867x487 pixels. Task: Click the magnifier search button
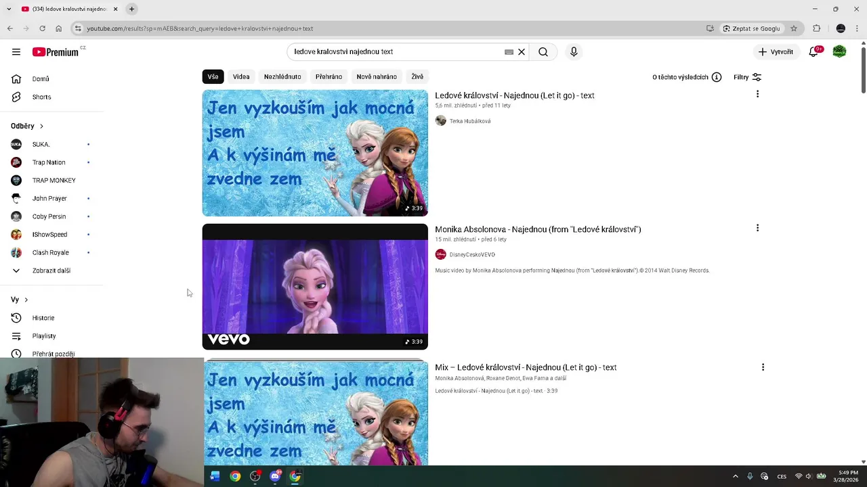coord(543,52)
